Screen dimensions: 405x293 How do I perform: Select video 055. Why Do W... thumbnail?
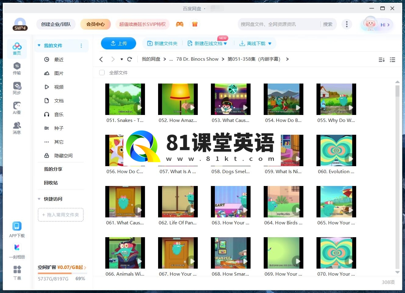[x=336, y=99]
